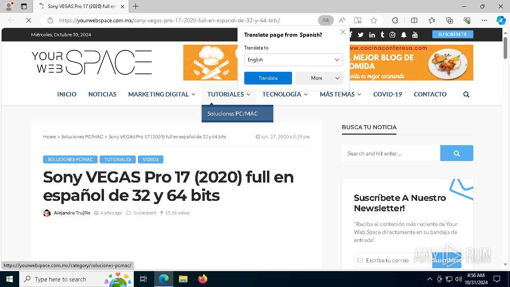The height and width of the screenshot is (287, 510).
Task: Open NOTICIAS menu item
Action: point(102,94)
